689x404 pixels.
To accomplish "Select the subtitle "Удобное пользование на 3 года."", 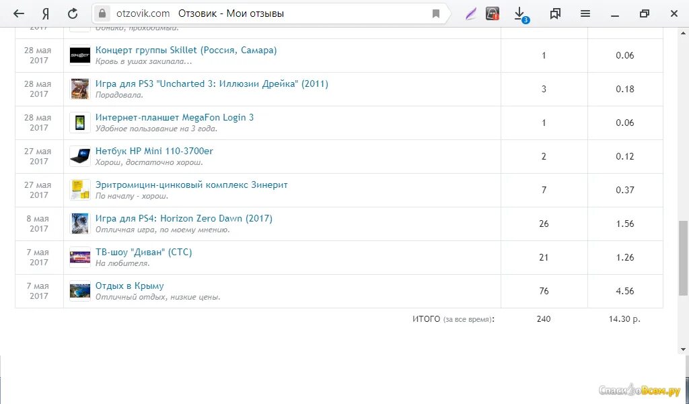I will click(x=156, y=129).
